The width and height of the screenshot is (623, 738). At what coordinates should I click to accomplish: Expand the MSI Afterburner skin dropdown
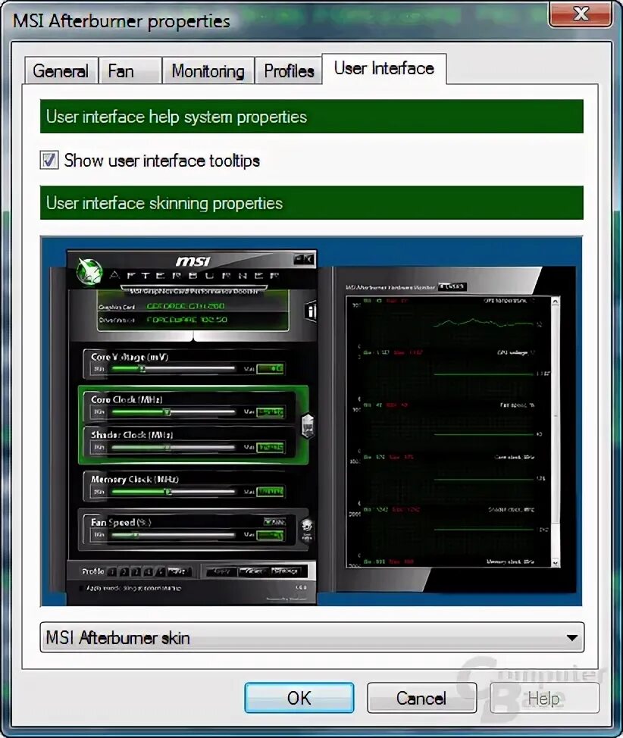311,638
